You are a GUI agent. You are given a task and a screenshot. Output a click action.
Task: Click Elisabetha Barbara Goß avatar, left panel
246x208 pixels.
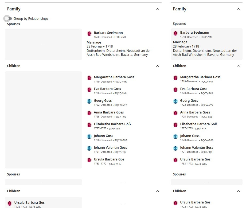[89, 125]
